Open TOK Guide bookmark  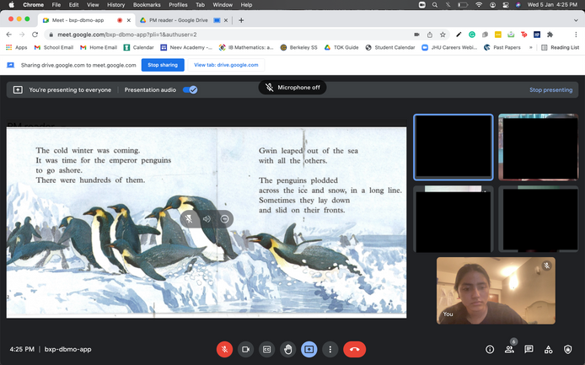tap(341, 47)
